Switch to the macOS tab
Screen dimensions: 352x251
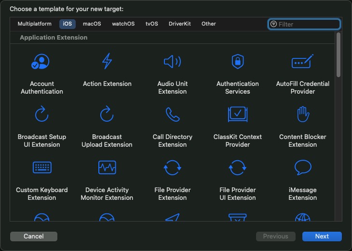[92, 24]
